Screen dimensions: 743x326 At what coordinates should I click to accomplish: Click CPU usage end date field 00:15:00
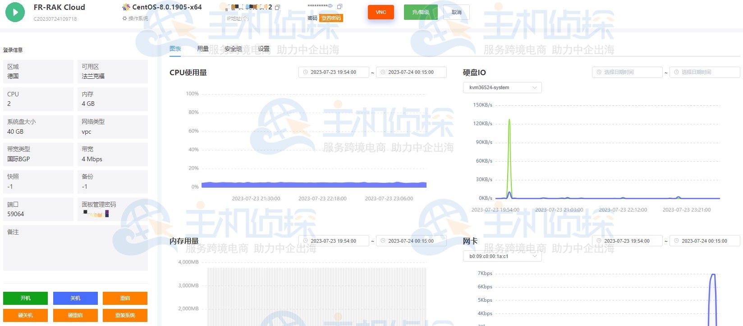[411, 72]
